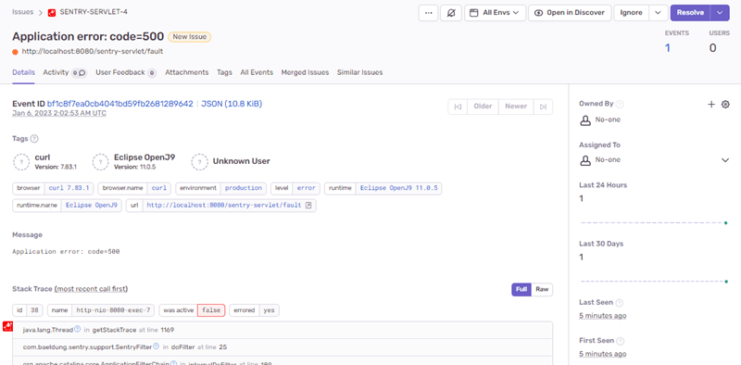741x365 pixels.
Task: Click help icon beside java.lang.Thread frame
Action: pos(78,329)
